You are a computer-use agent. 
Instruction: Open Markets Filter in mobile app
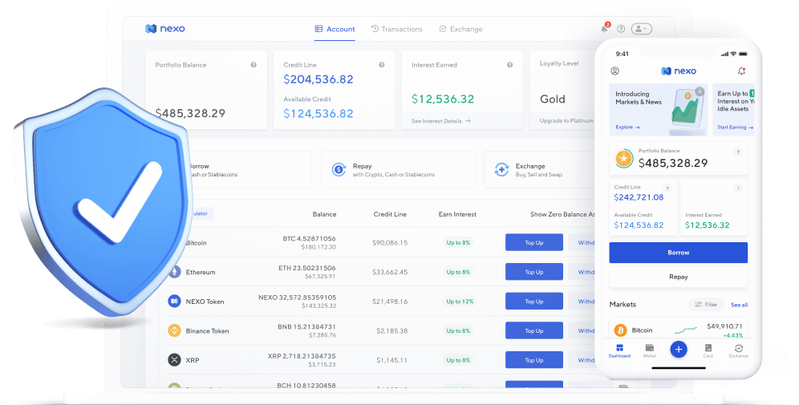coord(706,305)
